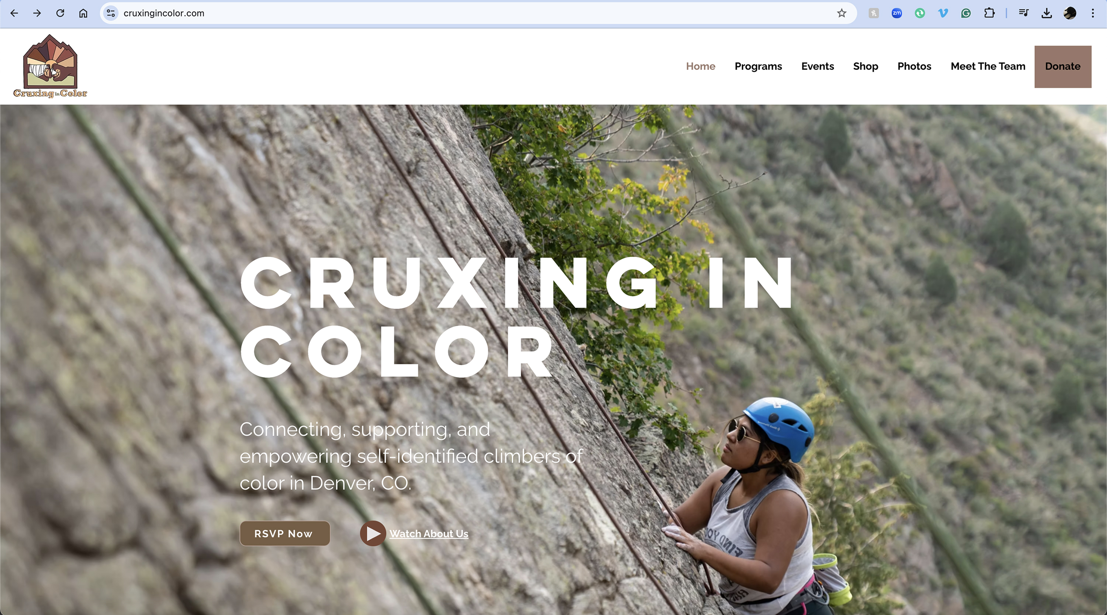Reload the current page
The width and height of the screenshot is (1107, 615).
[x=60, y=13]
